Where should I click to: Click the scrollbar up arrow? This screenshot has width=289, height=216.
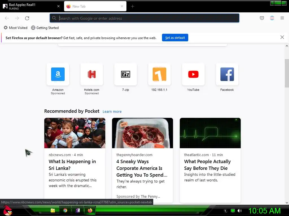(287, 46)
